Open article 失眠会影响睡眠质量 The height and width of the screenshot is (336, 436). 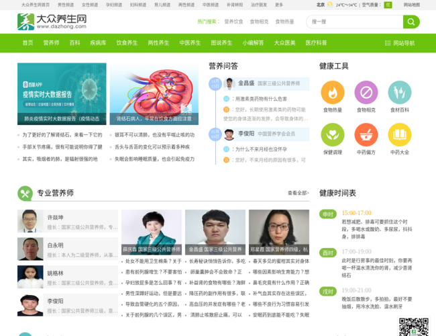154,159
